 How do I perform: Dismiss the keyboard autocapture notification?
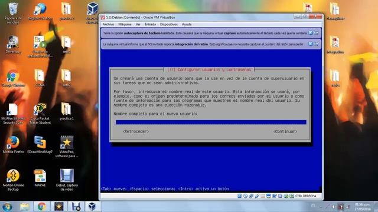click(x=311, y=33)
